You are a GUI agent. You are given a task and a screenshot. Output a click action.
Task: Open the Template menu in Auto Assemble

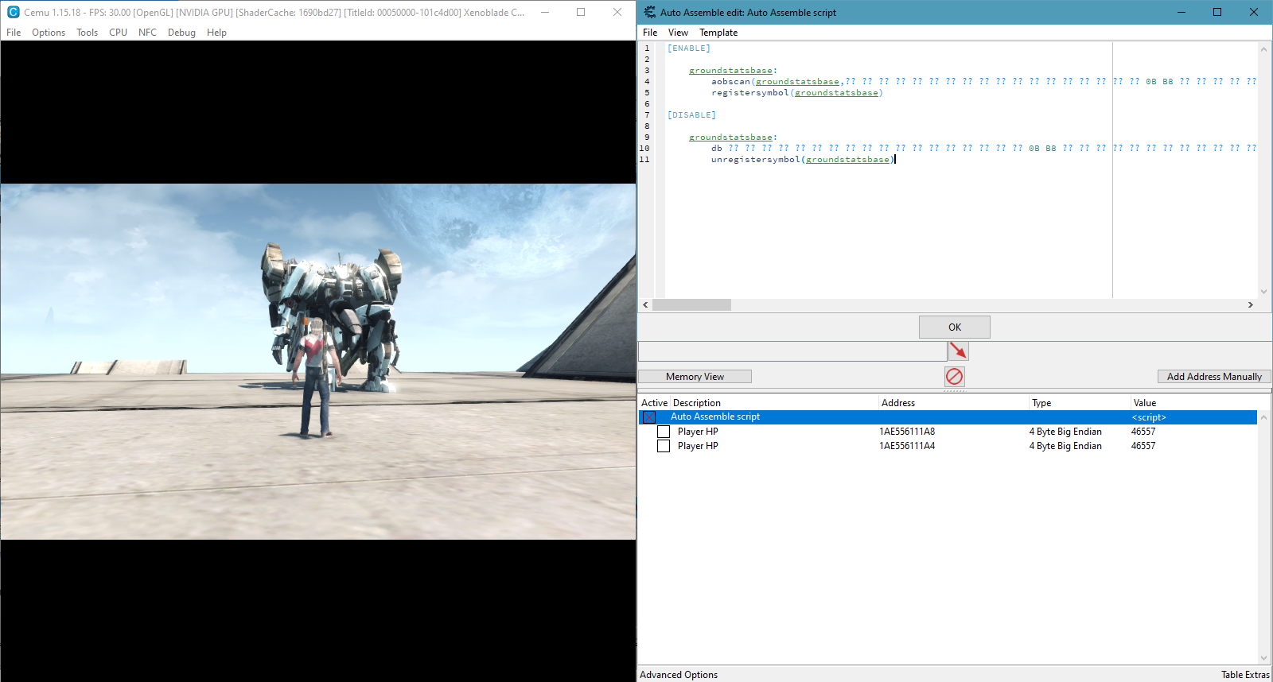718,33
